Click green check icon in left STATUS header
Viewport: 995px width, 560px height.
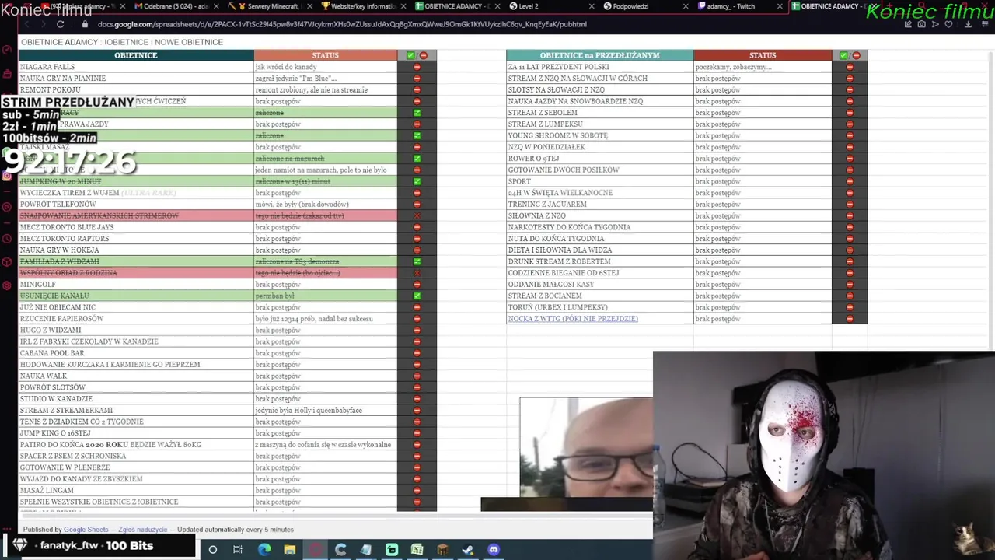(x=410, y=55)
